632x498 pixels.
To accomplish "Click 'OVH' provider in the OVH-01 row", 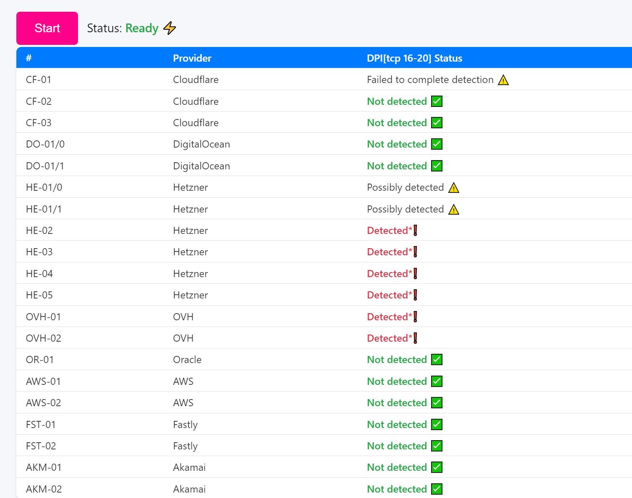I will click(x=183, y=317).
